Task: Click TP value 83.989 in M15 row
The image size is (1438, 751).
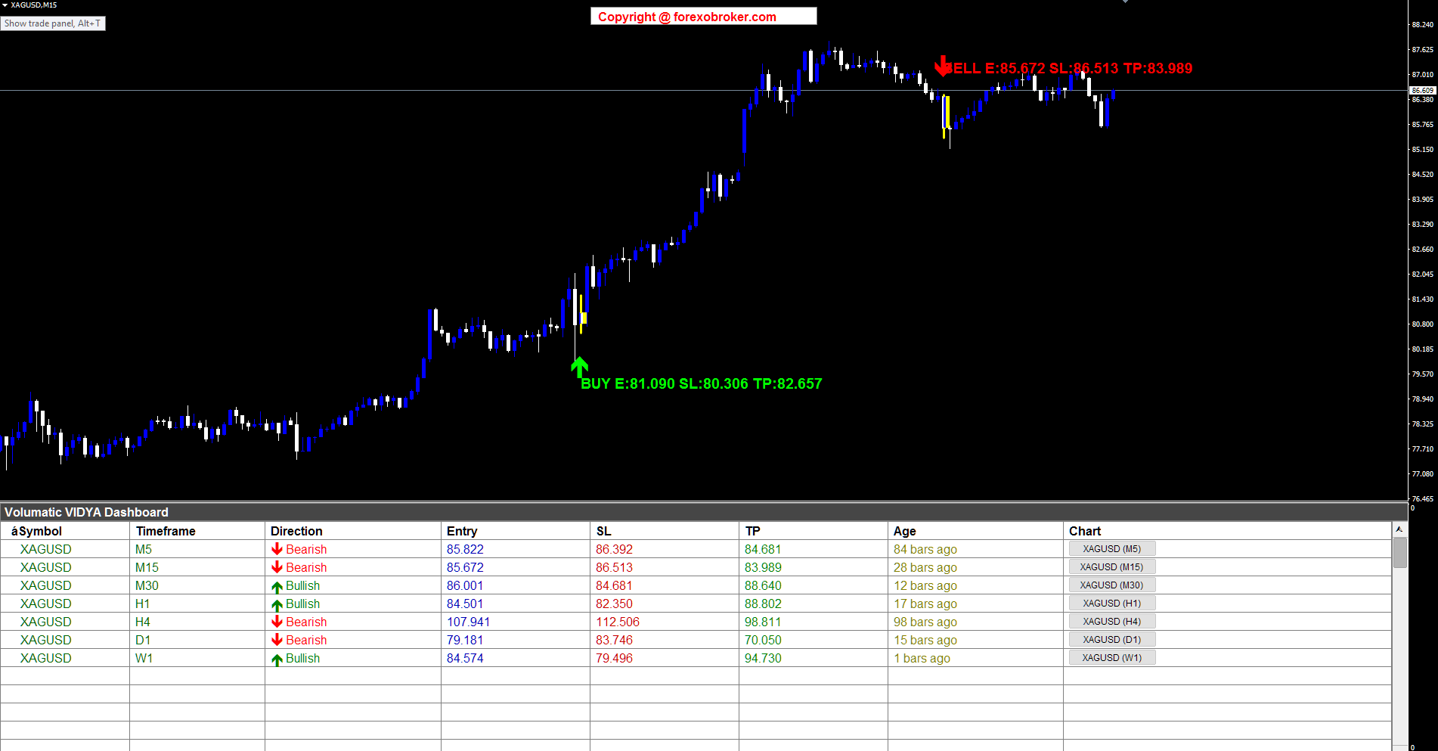Action: [763, 567]
